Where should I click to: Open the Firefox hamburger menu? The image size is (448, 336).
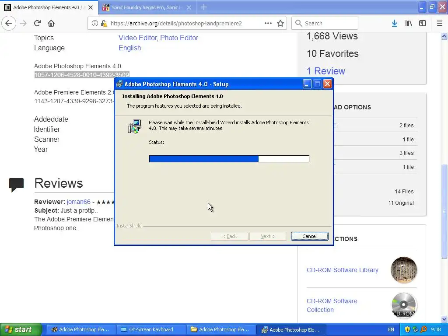pos(439,23)
